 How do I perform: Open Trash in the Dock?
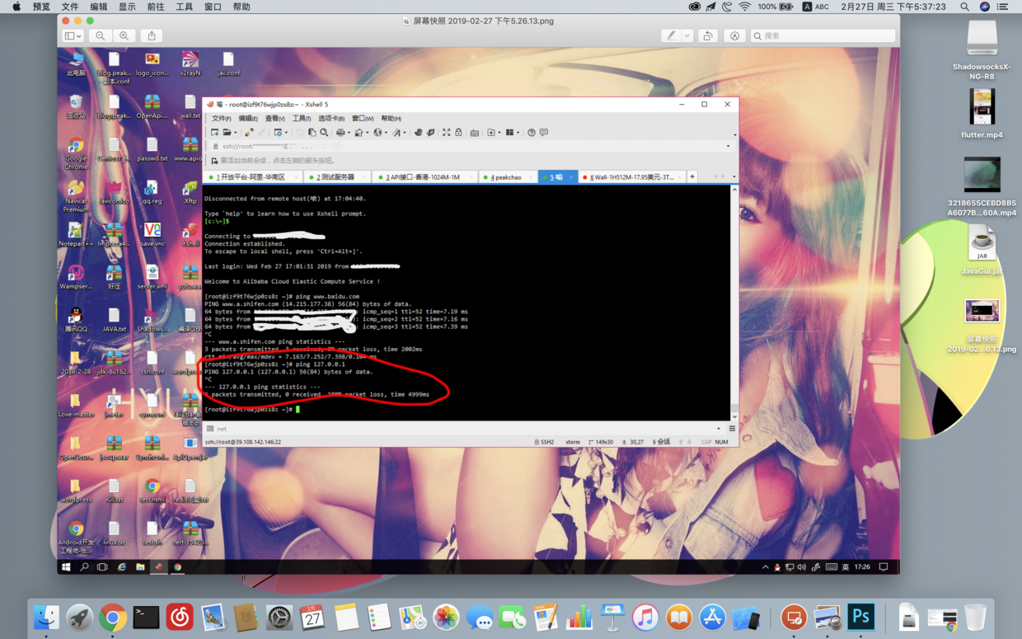(x=975, y=617)
